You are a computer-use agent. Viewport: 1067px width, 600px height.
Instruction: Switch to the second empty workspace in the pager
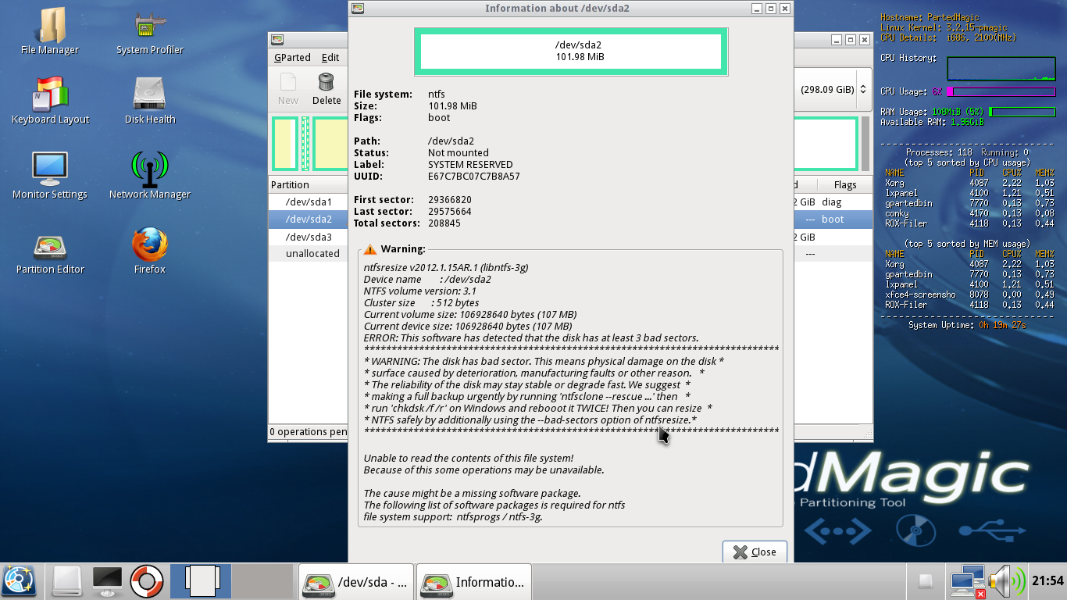[263, 582]
